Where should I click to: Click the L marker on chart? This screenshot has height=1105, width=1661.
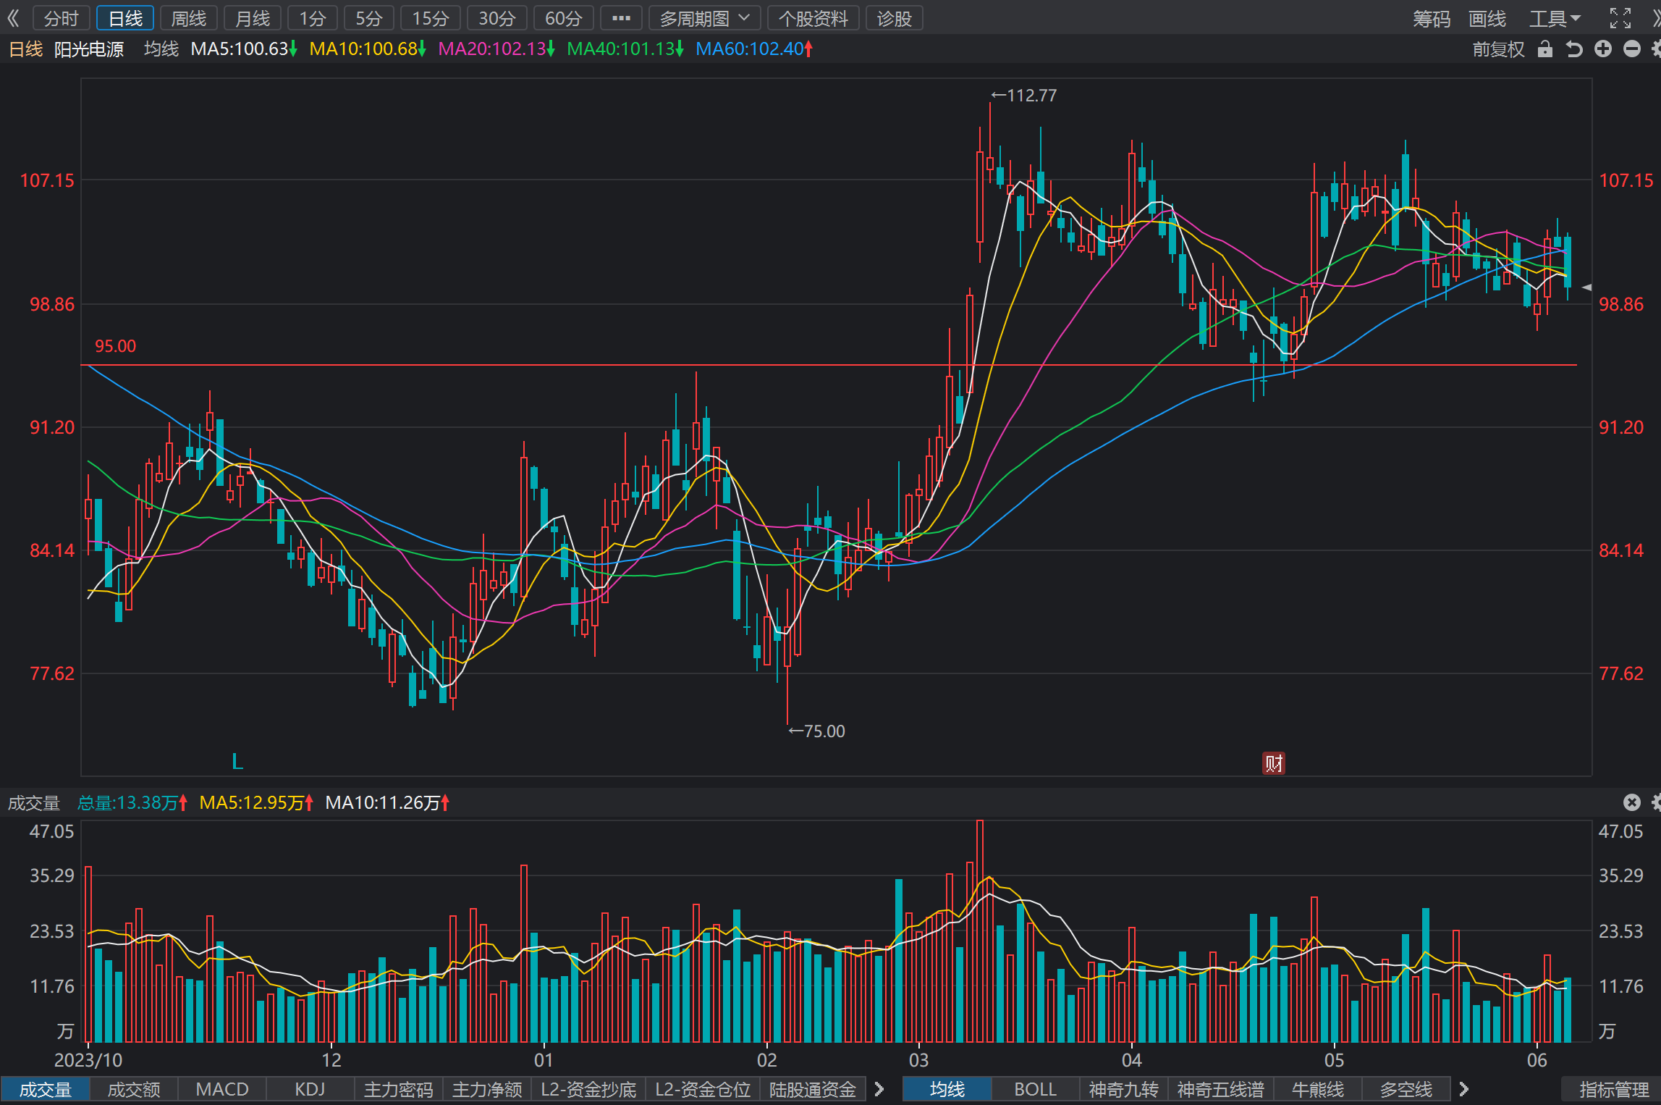tap(237, 762)
